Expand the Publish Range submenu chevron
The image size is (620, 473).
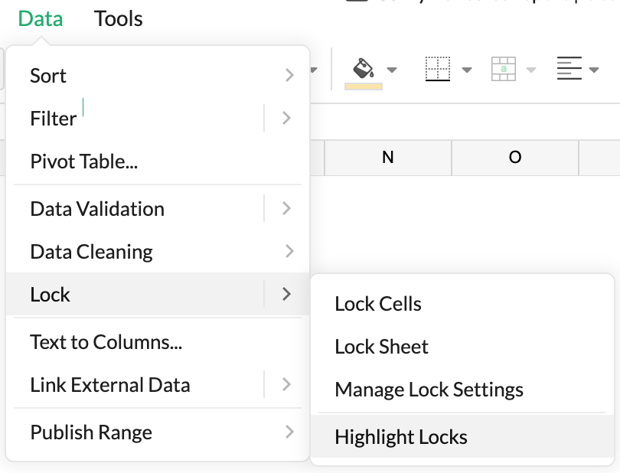(x=289, y=432)
